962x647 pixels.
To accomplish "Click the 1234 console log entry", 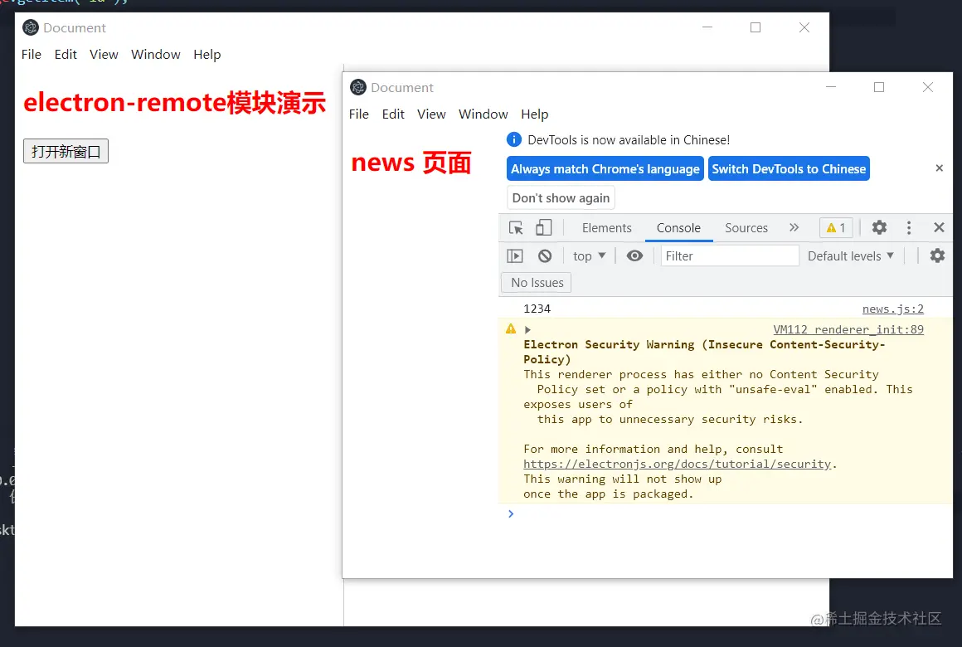I will [537, 309].
